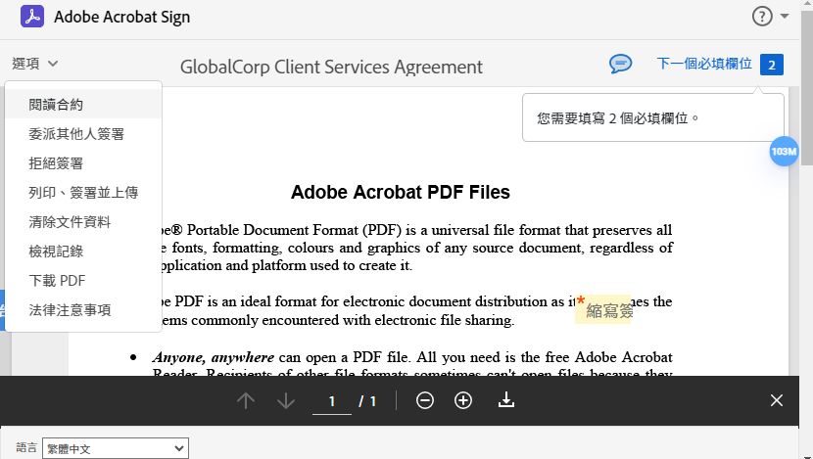The width and height of the screenshot is (813, 459).
Task: Collapse the 選項 options dropdown
Action: (34, 64)
